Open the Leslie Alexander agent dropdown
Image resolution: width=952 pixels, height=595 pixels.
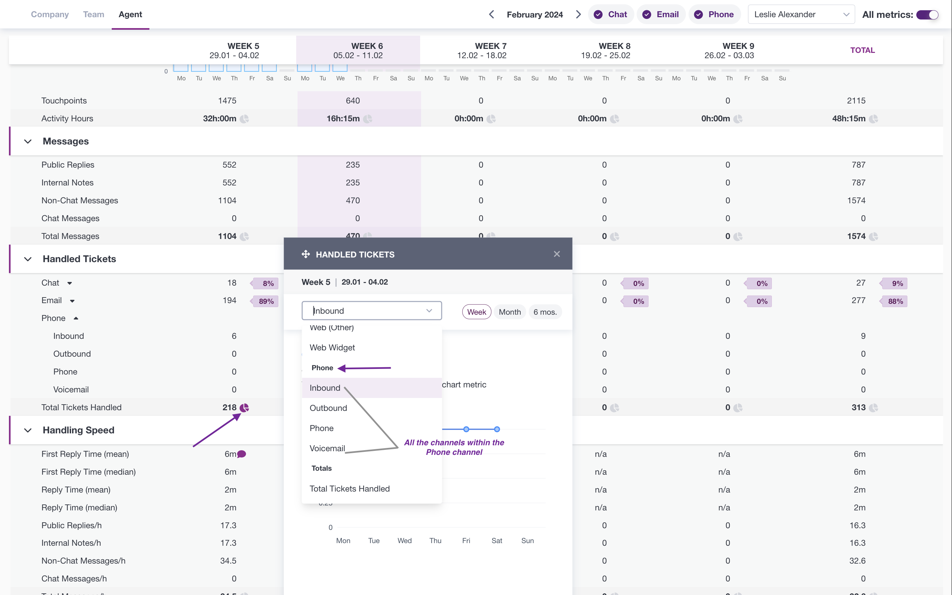pyautogui.click(x=801, y=15)
